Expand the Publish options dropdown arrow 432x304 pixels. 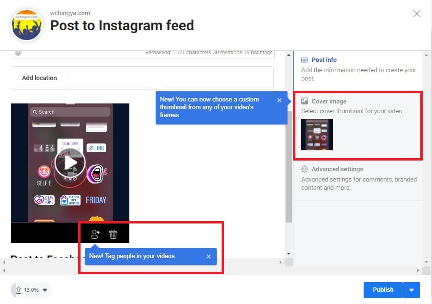click(x=411, y=290)
